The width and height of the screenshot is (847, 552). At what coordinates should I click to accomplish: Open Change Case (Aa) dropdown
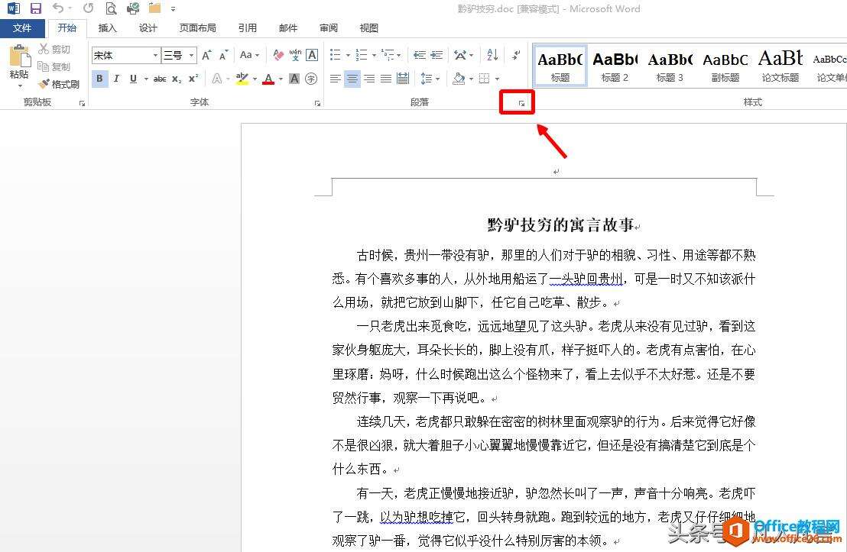pos(249,55)
